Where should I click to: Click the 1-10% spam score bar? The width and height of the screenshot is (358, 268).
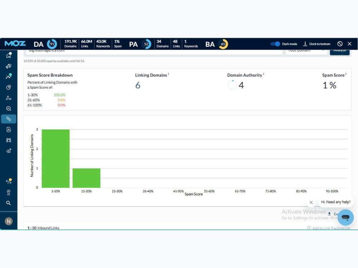tap(55, 159)
